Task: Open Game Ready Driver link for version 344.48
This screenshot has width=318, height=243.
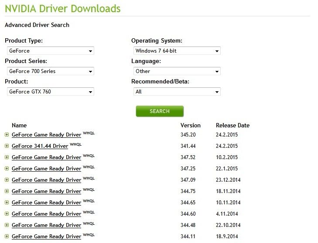Action: point(46,226)
